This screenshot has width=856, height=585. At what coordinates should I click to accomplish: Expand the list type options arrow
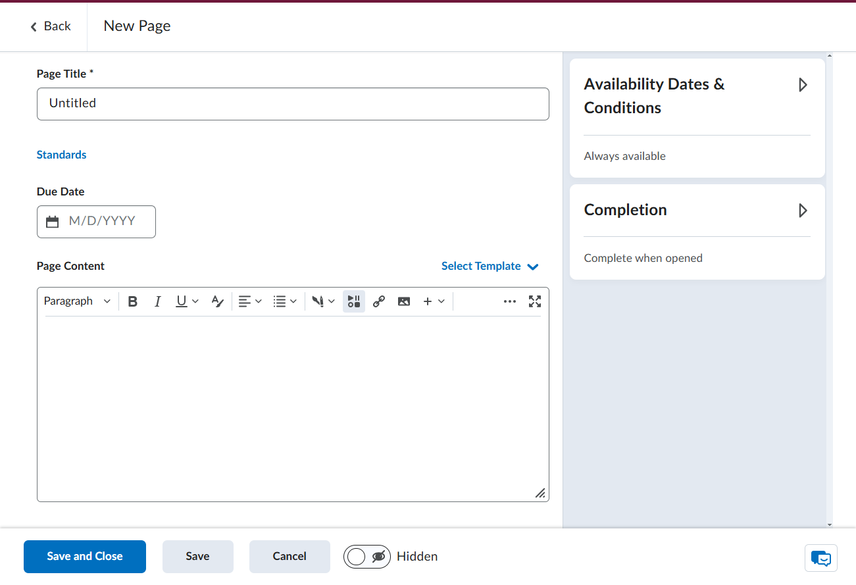[293, 301]
